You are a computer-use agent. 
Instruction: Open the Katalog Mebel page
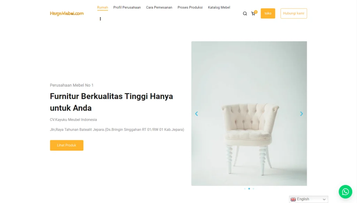pyautogui.click(x=219, y=7)
